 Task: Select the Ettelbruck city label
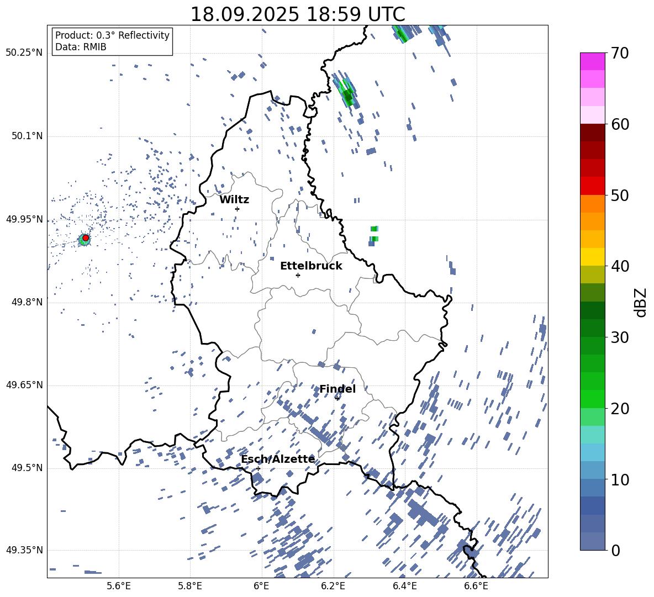(x=311, y=266)
